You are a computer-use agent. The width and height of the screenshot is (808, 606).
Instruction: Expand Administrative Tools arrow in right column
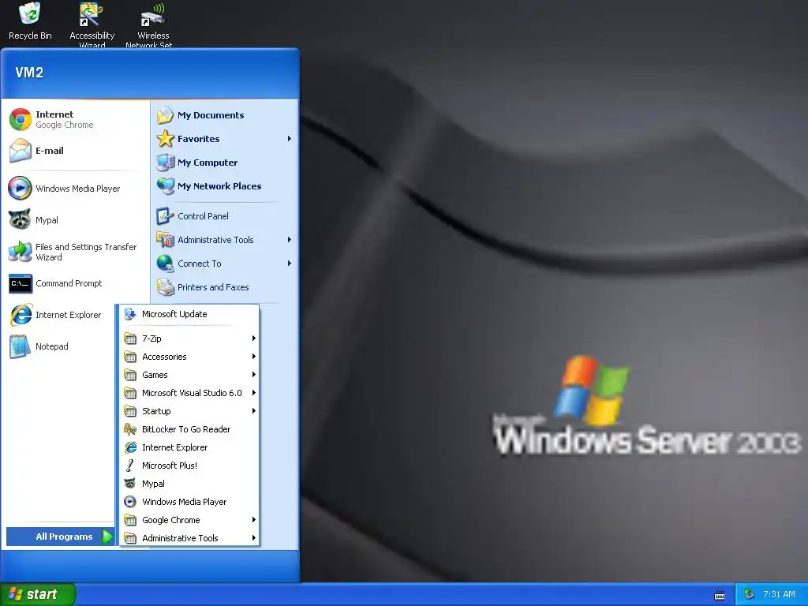click(x=289, y=240)
